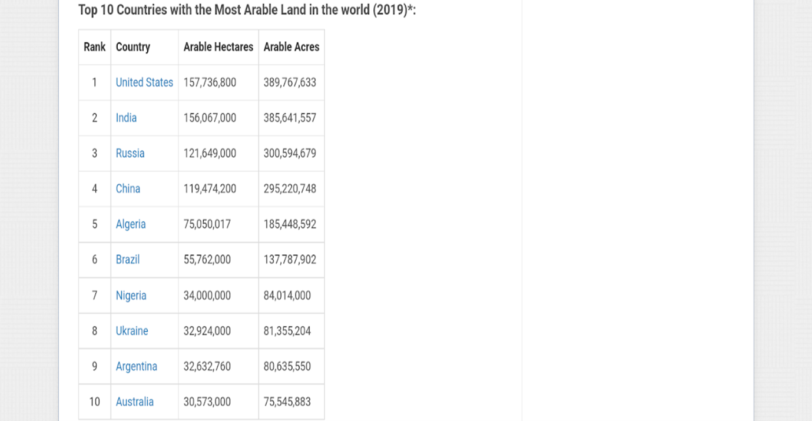This screenshot has height=421, width=812.
Task: Click Brazil's 55,762,000 hectares cell
Action: point(207,260)
